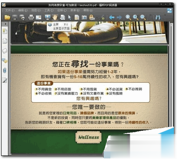Open the dropdown arrow beside padlock icon
The image size is (177, 159).
coord(97,18)
